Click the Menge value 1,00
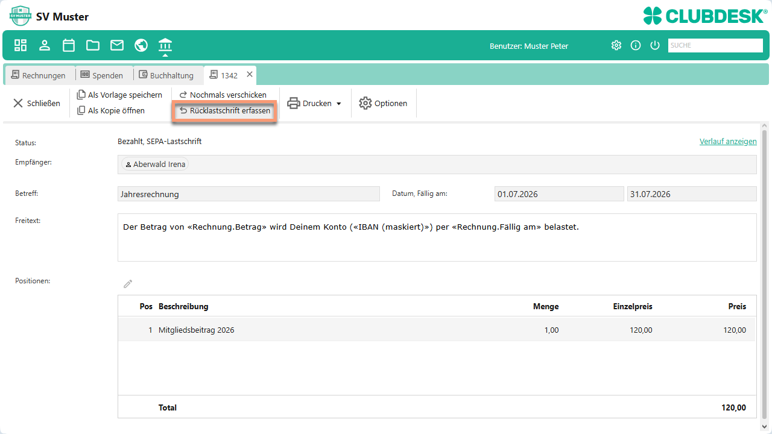 pyautogui.click(x=551, y=330)
